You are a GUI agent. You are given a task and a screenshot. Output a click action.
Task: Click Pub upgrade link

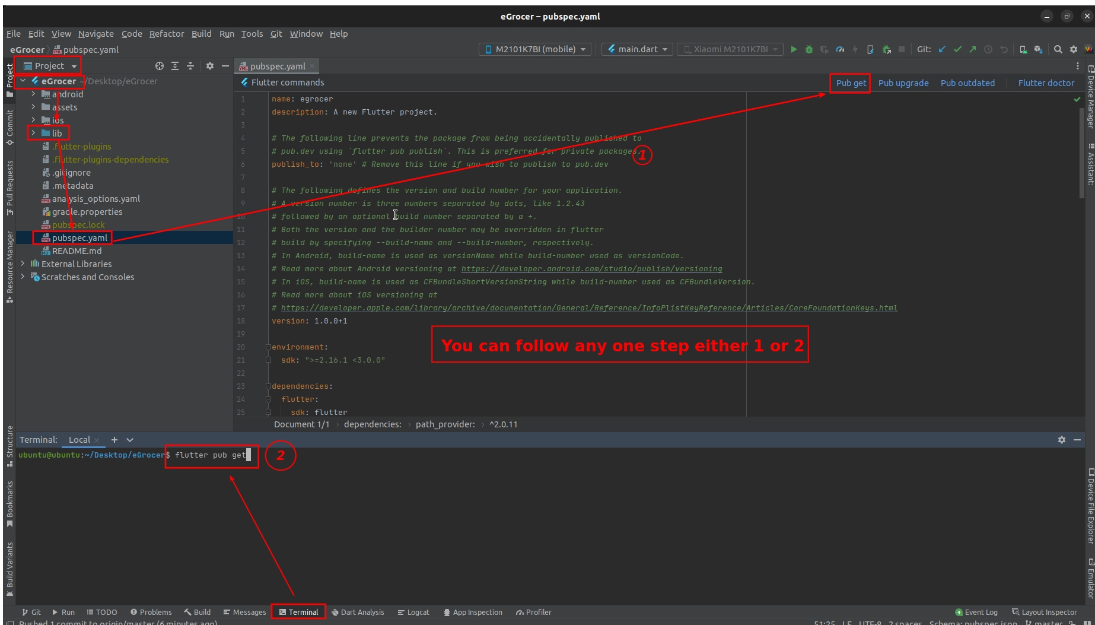tap(903, 83)
